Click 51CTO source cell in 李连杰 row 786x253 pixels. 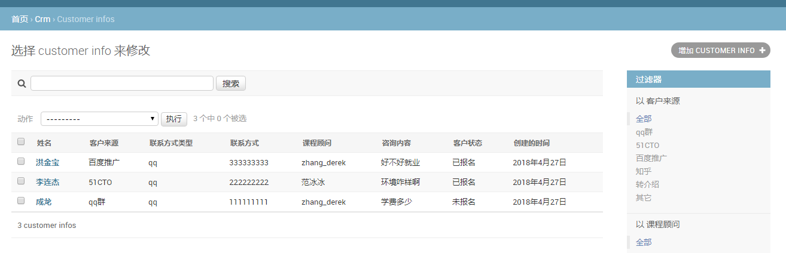[x=100, y=182]
